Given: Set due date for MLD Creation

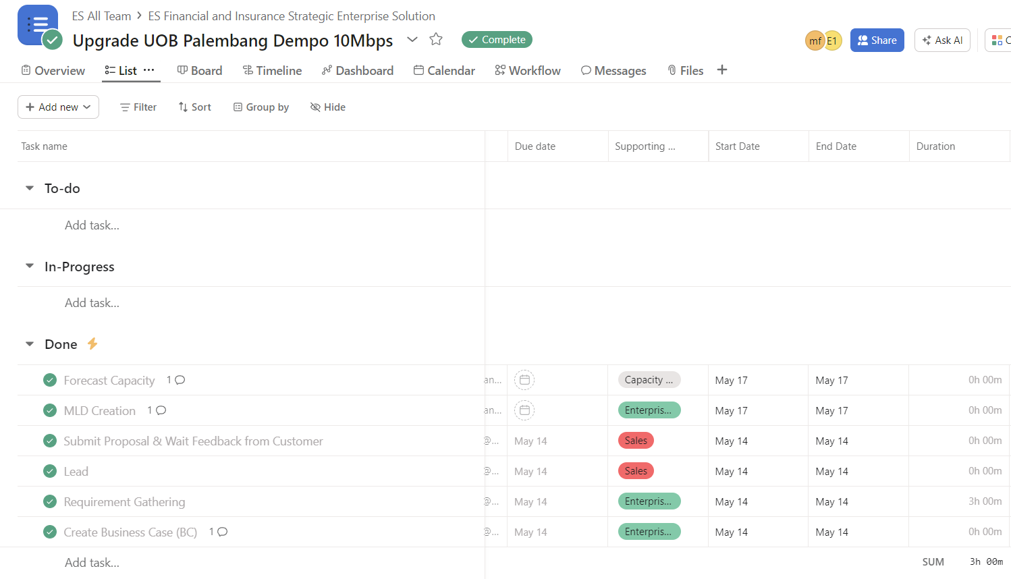Looking at the screenshot, I should 524,410.
